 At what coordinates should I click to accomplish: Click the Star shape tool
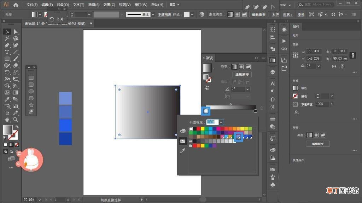click(31, 105)
